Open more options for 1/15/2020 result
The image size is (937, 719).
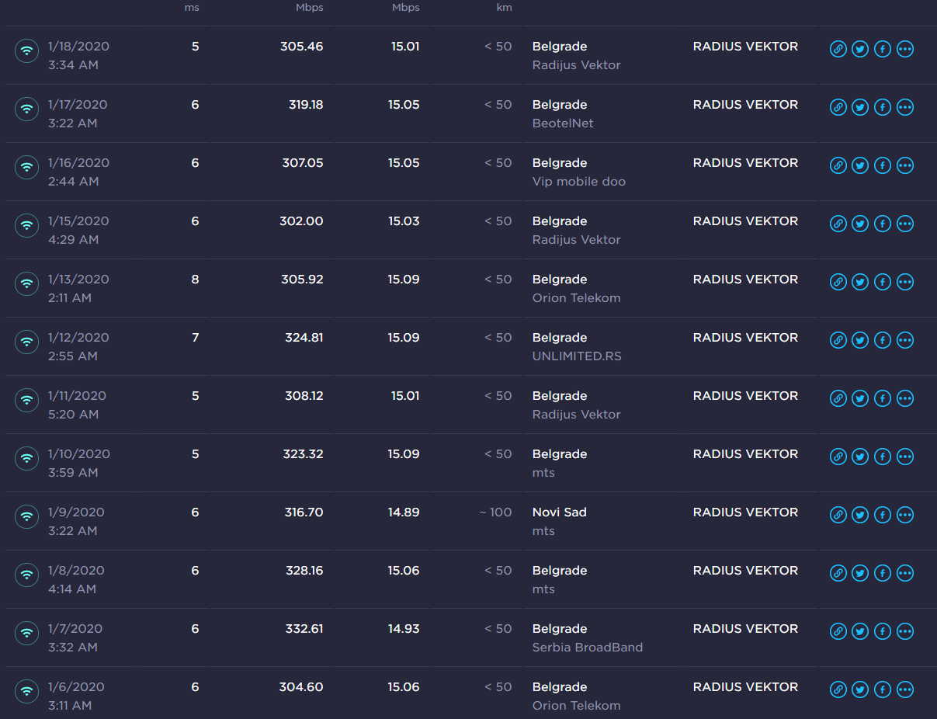(x=905, y=224)
